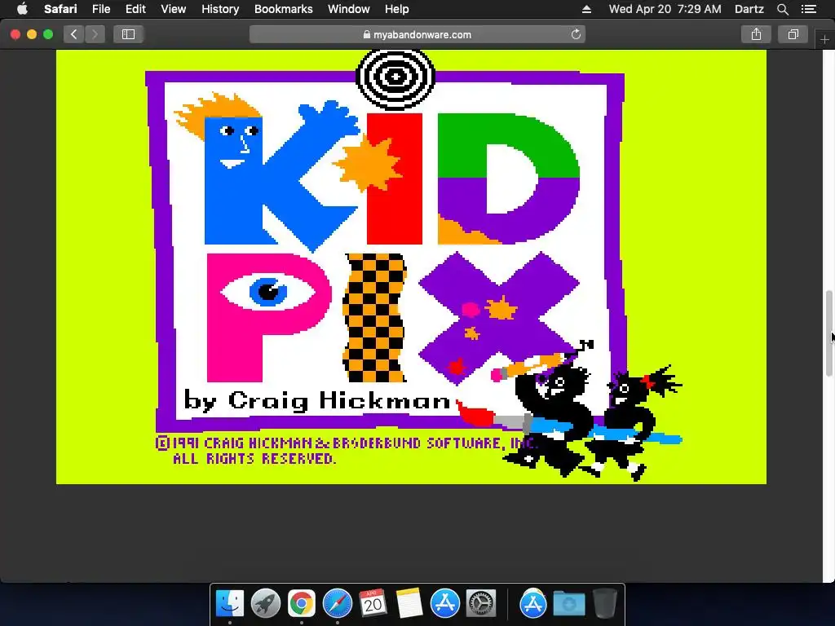The height and width of the screenshot is (626, 835).
Task: Open Spotlight search magnifier icon
Action: (x=782, y=9)
